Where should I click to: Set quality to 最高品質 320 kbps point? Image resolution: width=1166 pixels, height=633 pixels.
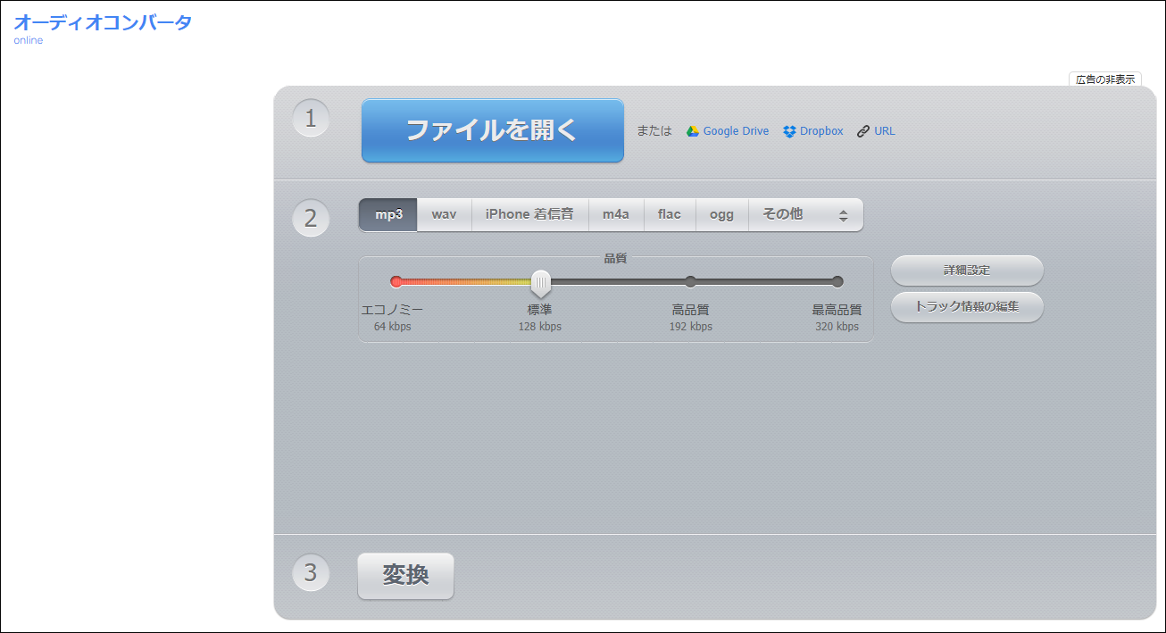click(837, 282)
